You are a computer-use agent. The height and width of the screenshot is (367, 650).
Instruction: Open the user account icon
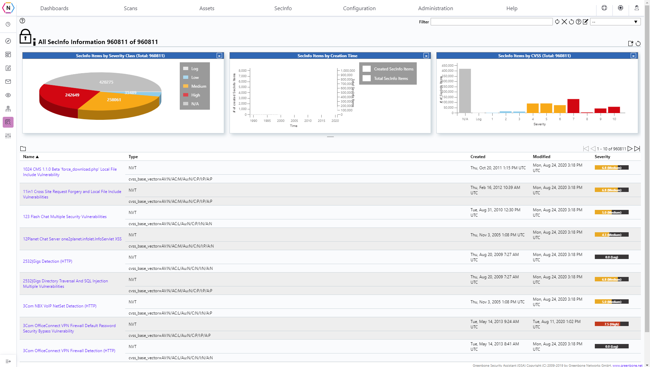tap(637, 8)
